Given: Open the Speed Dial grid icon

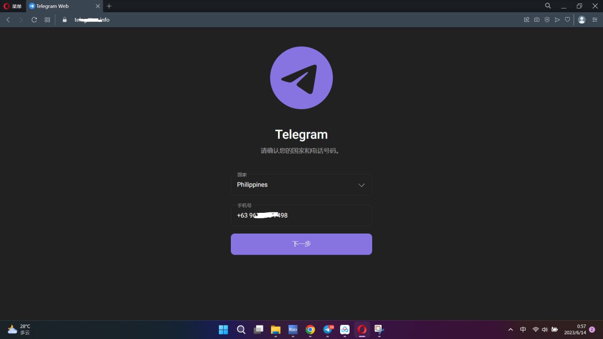Looking at the screenshot, I should pyautogui.click(x=47, y=20).
